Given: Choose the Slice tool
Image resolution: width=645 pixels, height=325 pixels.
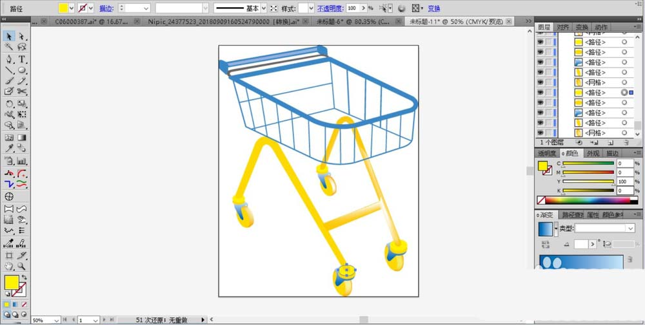Looking at the screenshot, I should [x=21, y=255].
